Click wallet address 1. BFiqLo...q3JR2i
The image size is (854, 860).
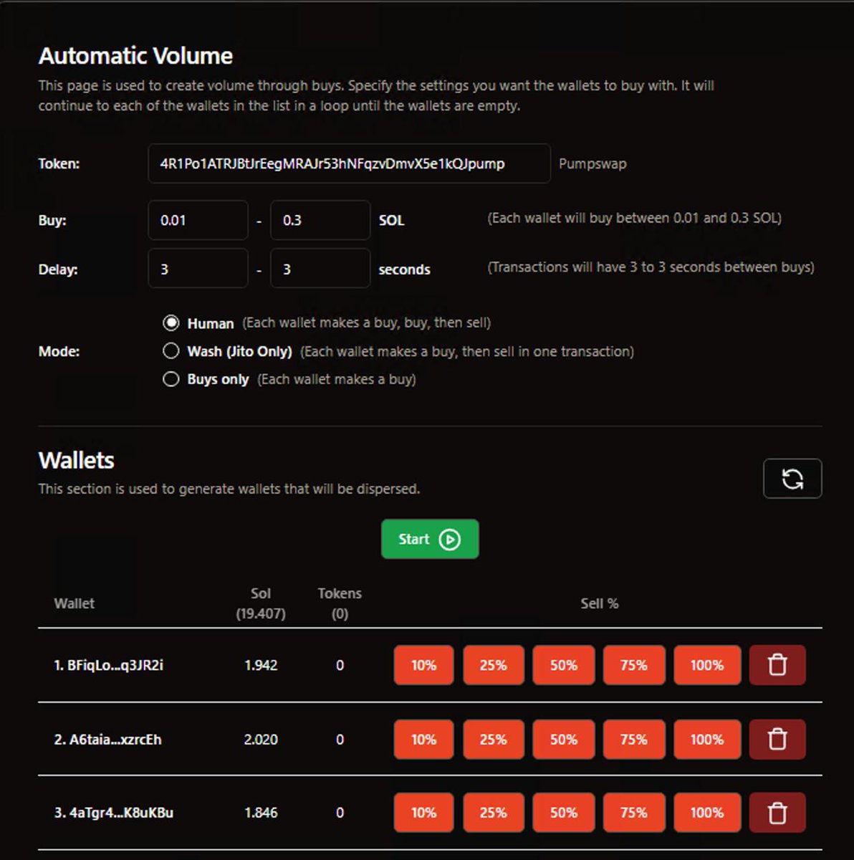(109, 665)
